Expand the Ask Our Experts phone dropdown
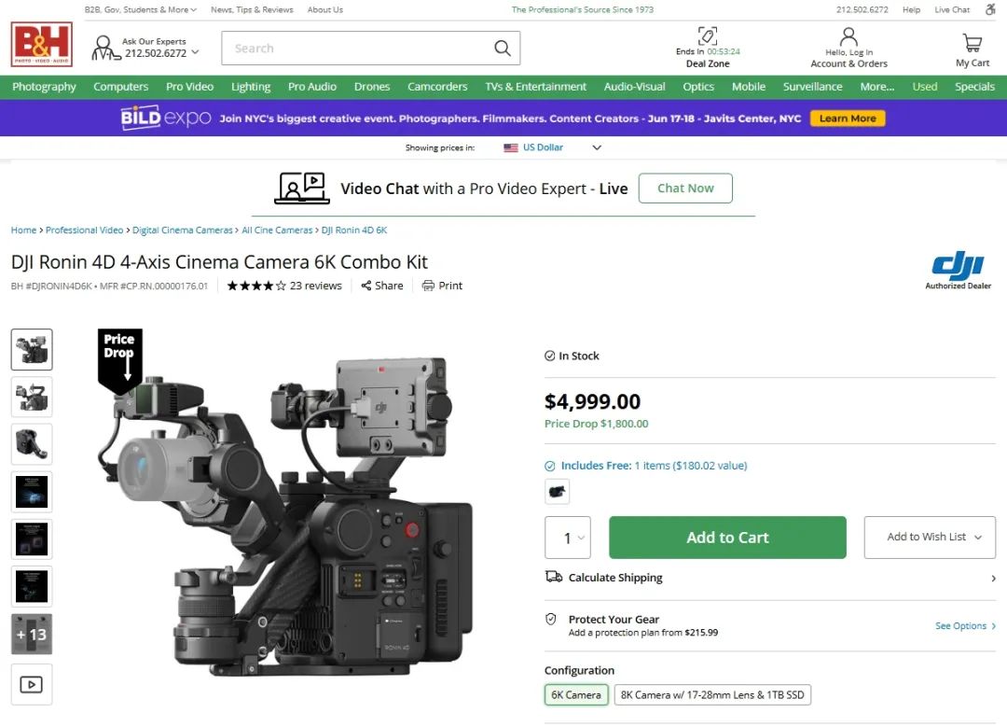 point(195,52)
